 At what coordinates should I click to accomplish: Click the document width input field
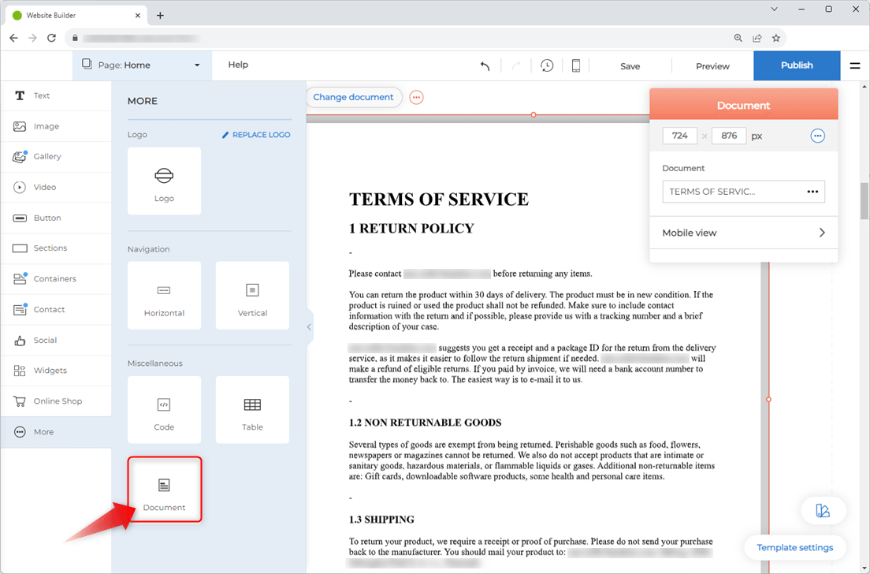(679, 135)
